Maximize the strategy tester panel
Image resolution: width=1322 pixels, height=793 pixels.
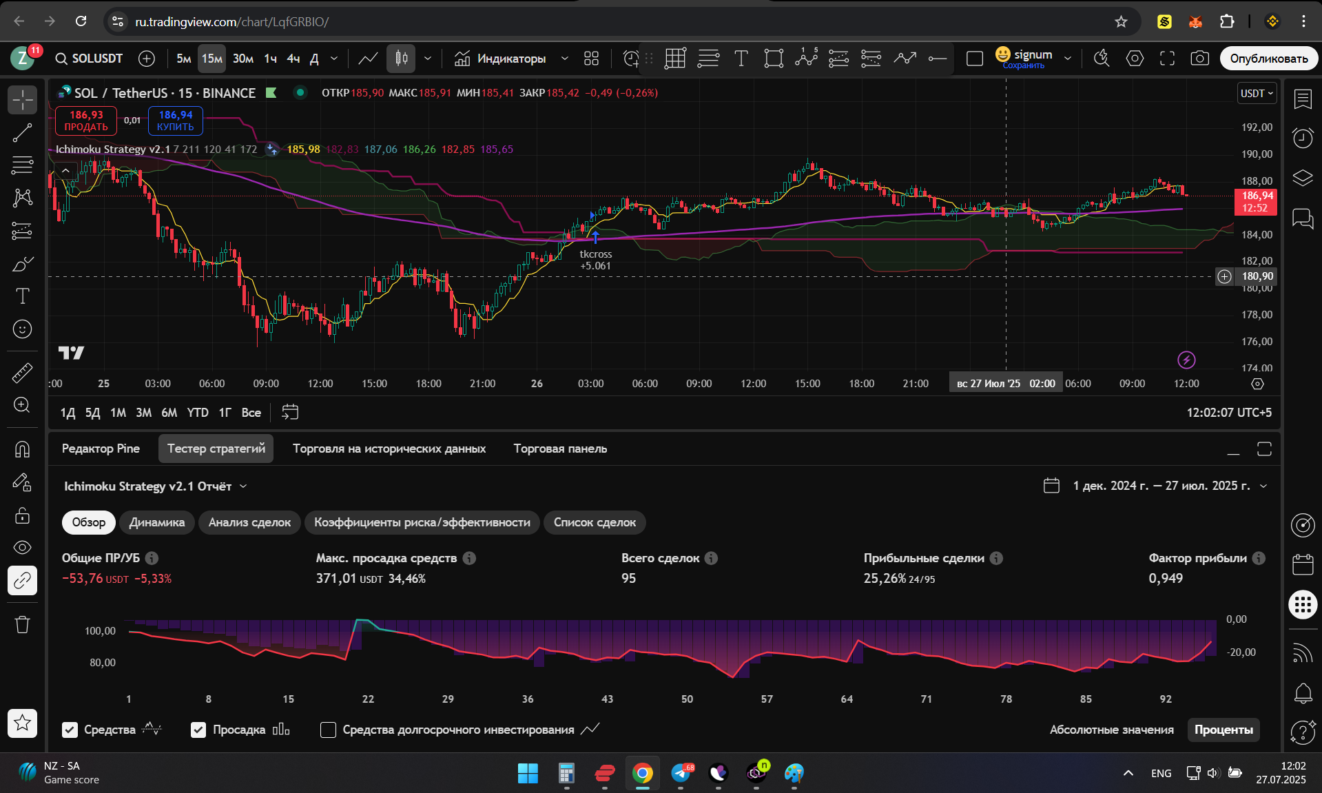tap(1264, 449)
